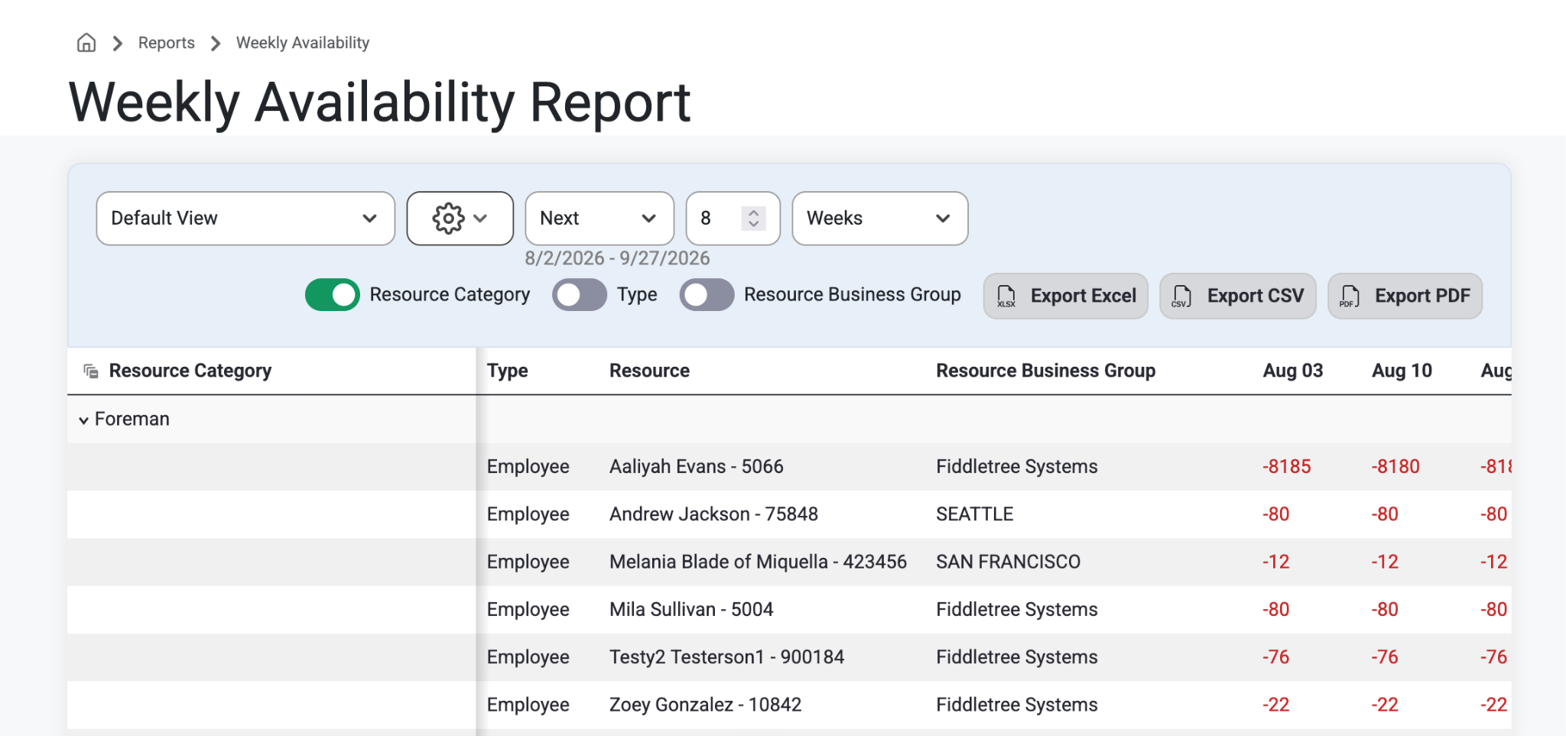Click the chevron after the breadcrumb home icon
This screenshot has width=1566, height=736.
click(x=118, y=44)
